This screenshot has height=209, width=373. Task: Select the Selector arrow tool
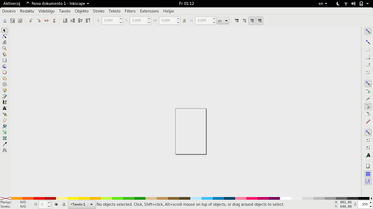[x=5, y=30]
